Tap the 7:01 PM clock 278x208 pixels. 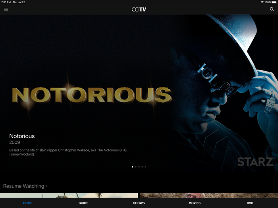click(6, 2)
